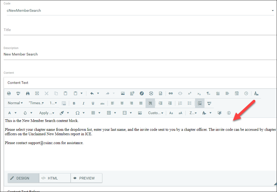Expand the Normal paragraph style dropdown
This screenshot has height=192, width=277.
click(x=15, y=103)
